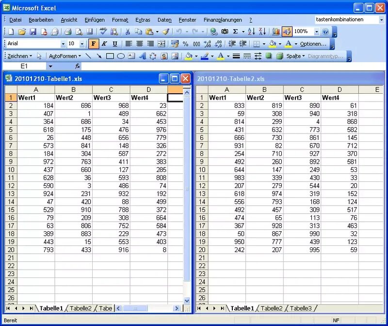Toggle bold formatting (F)
This screenshot has width=388, height=326.
click(x=94, y=44)
